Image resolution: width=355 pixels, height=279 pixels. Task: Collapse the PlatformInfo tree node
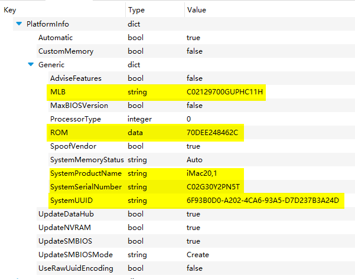click(20, 24)
